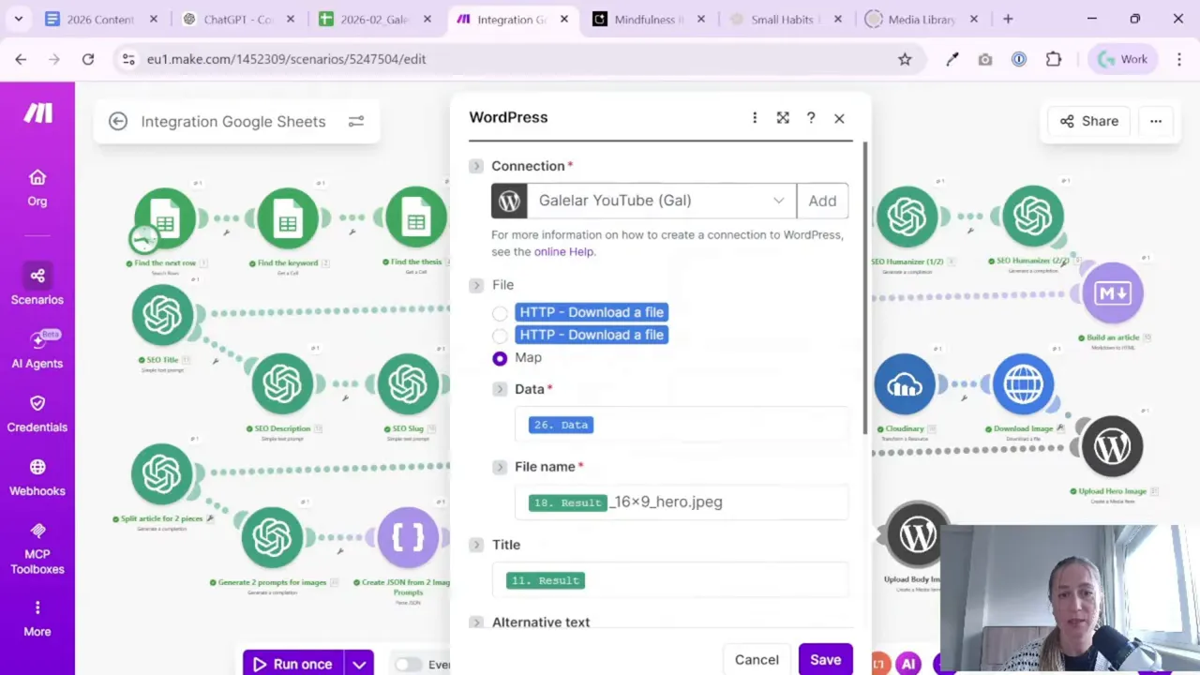The width and height of the screenshot is (1200, 675).
Task: Select the Map radio option
Action: pos(500,358)
